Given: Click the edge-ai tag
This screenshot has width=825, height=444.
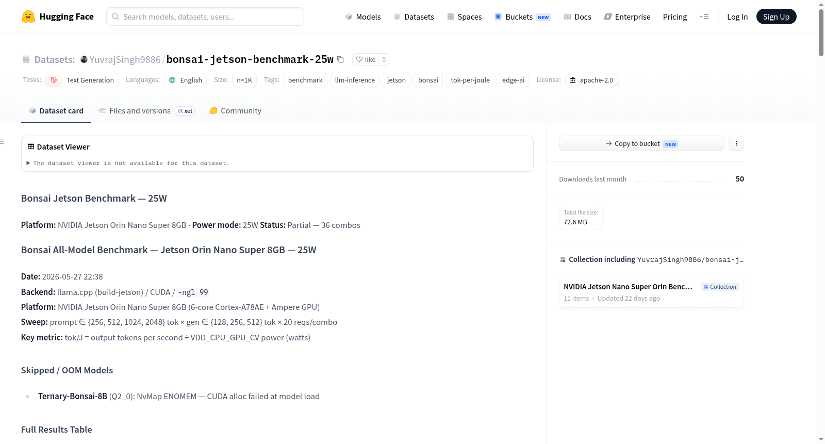Looking at the screenshot, I should coord(514,80).
